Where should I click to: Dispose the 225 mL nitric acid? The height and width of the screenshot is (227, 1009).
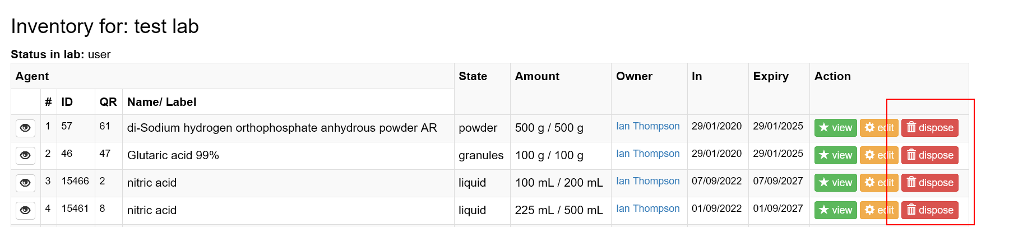click(929, 210)
